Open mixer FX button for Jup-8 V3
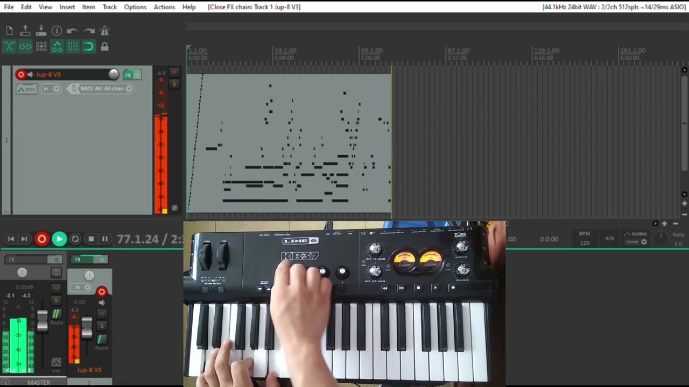689x387 pixels. pos(82,260)
